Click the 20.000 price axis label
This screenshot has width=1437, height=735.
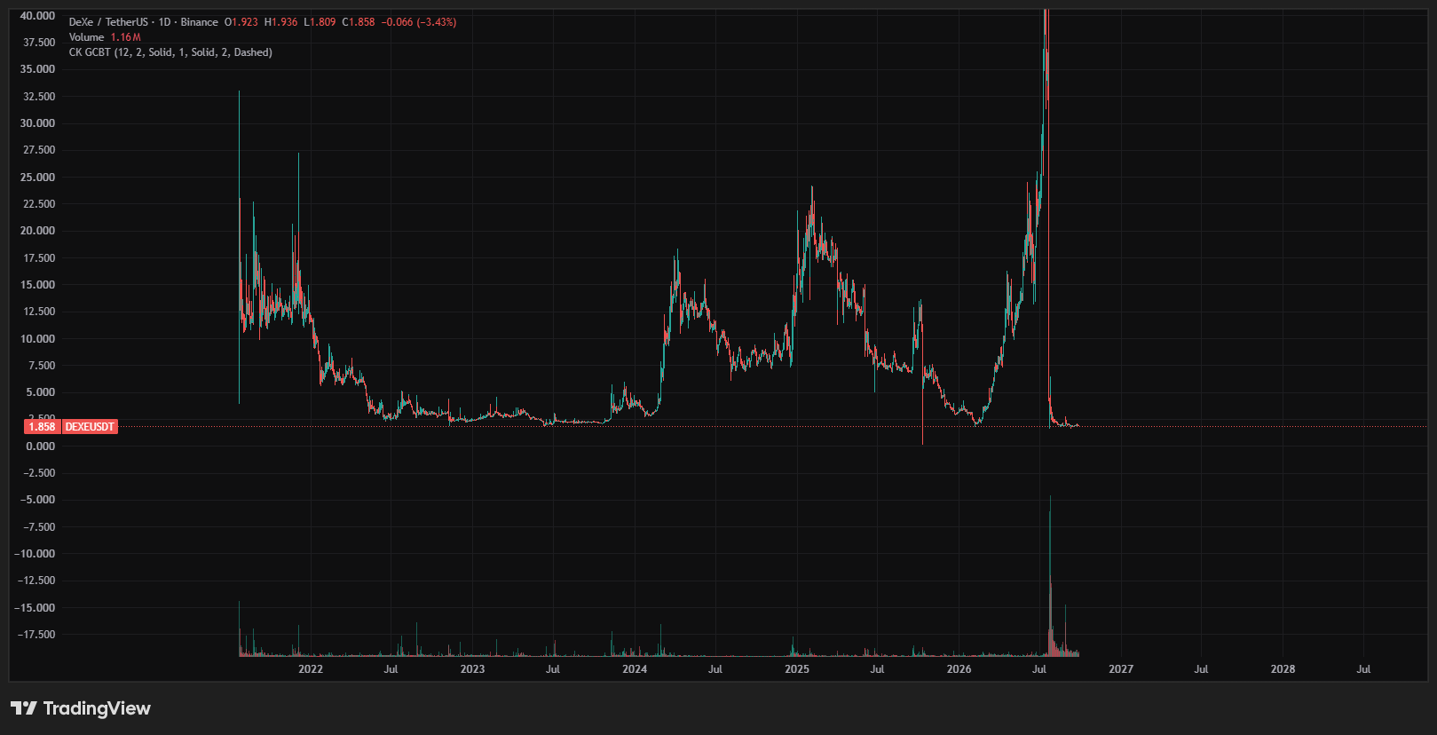coord(37,231)
